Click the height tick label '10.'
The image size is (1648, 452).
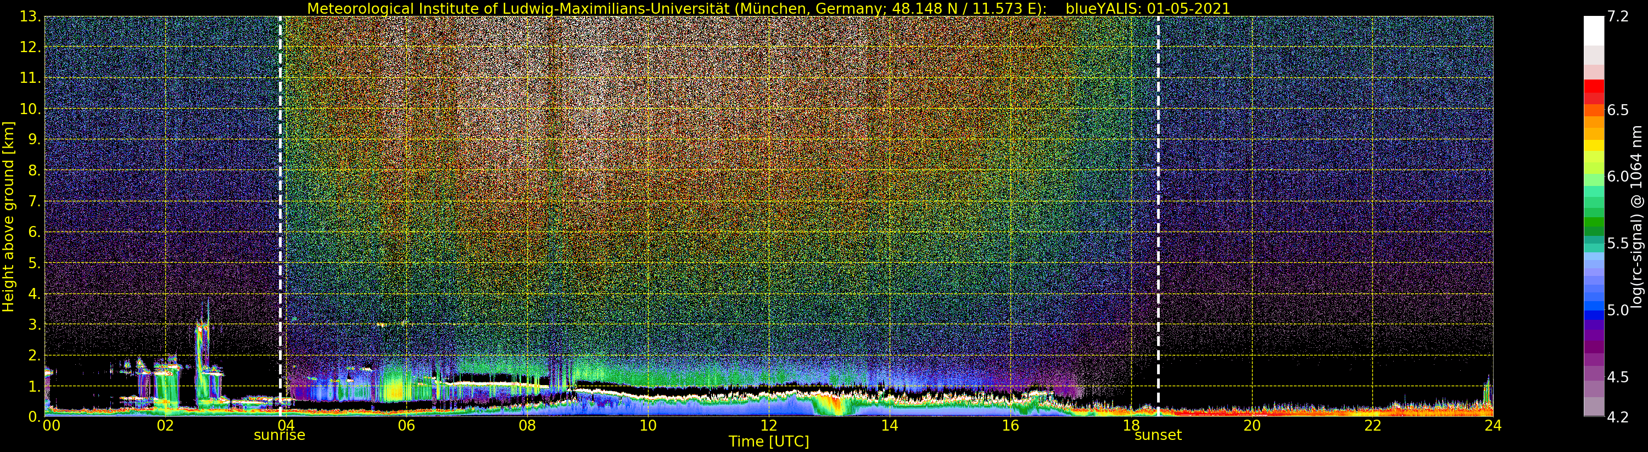point(30,109)
